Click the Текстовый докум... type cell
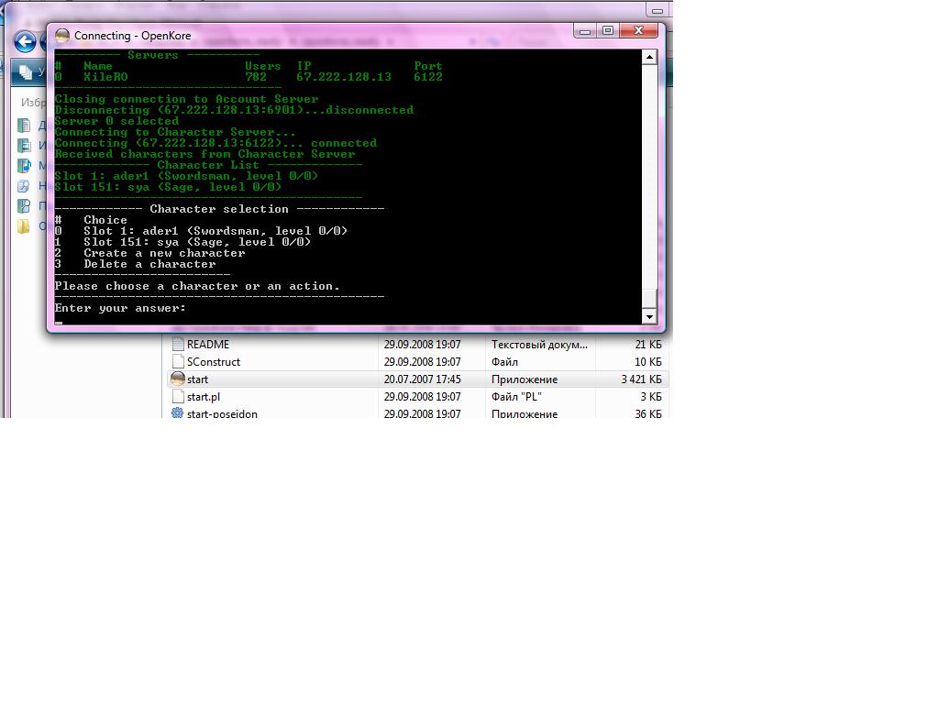Image resolution: width=939 pixels, height=704 pixels. click(539, 345)
